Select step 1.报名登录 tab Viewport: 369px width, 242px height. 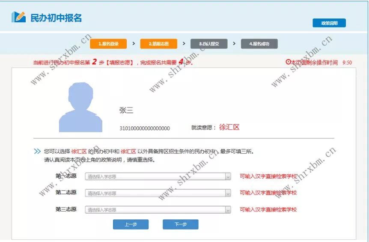coord(108,44)
